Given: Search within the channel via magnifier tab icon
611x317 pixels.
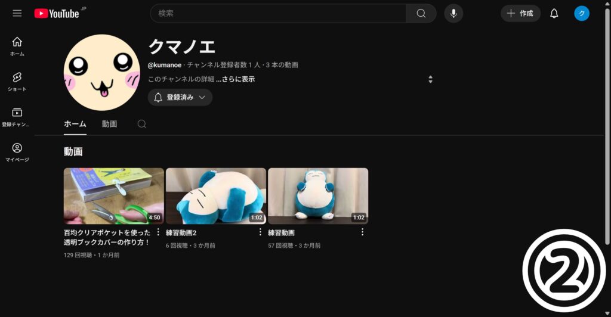Looking at the screenshot, I should click(142, 124).
